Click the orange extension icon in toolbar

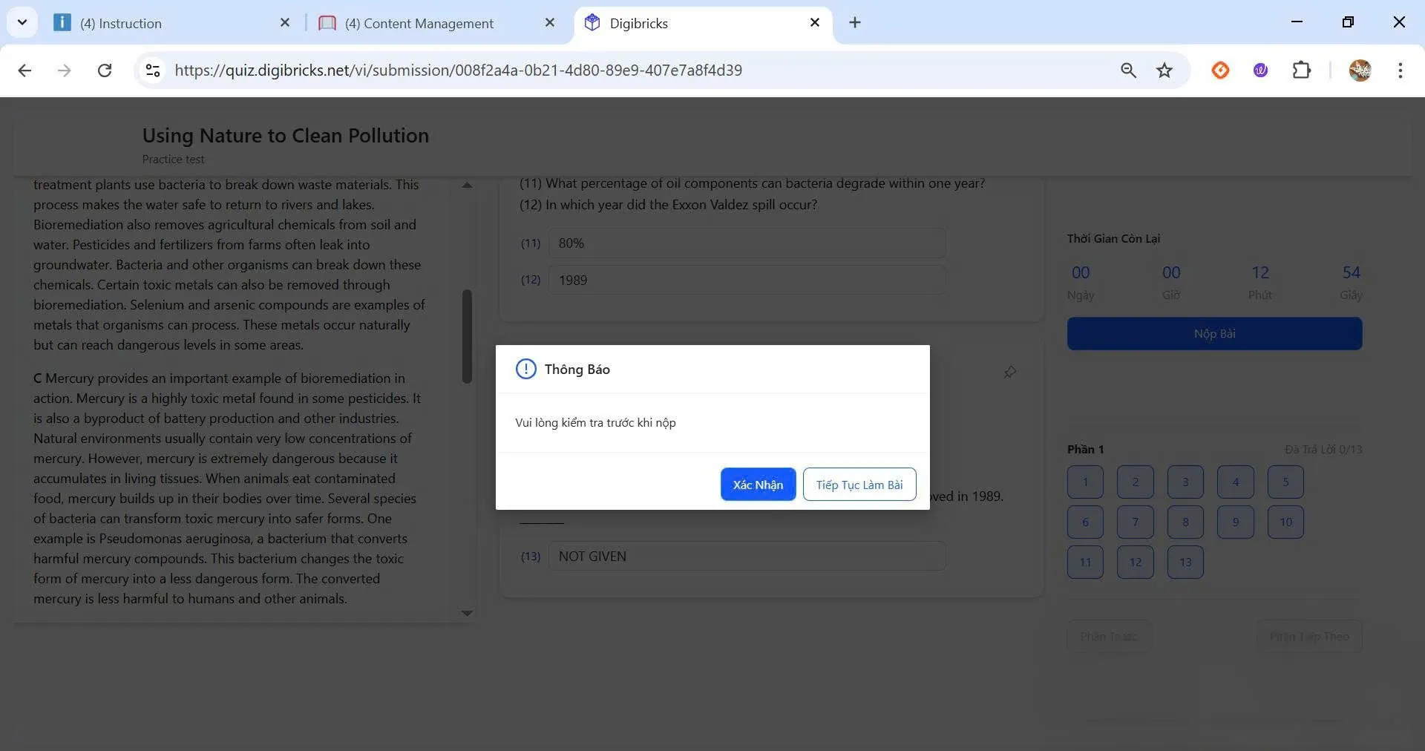(x=1220, y=70)
